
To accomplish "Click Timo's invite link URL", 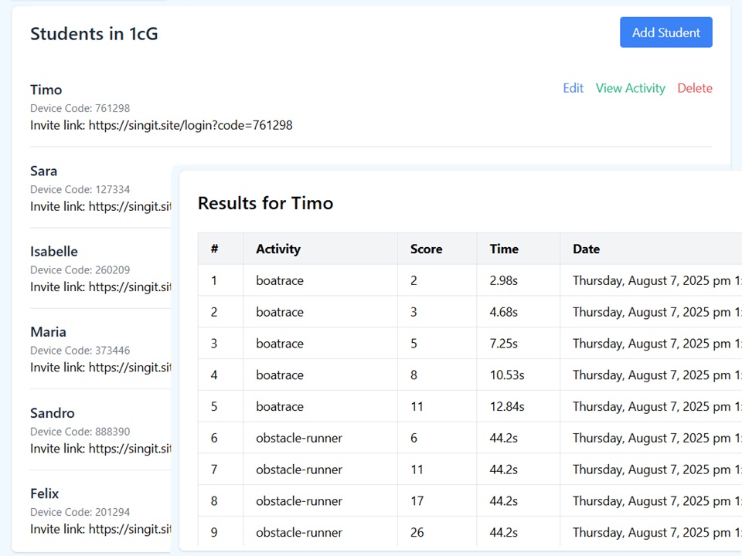I will [x=191, y=125].
